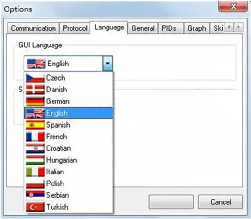Screen dimensions: 251x219
Task: Click the Cancel button
Action: tap(221, 202)
